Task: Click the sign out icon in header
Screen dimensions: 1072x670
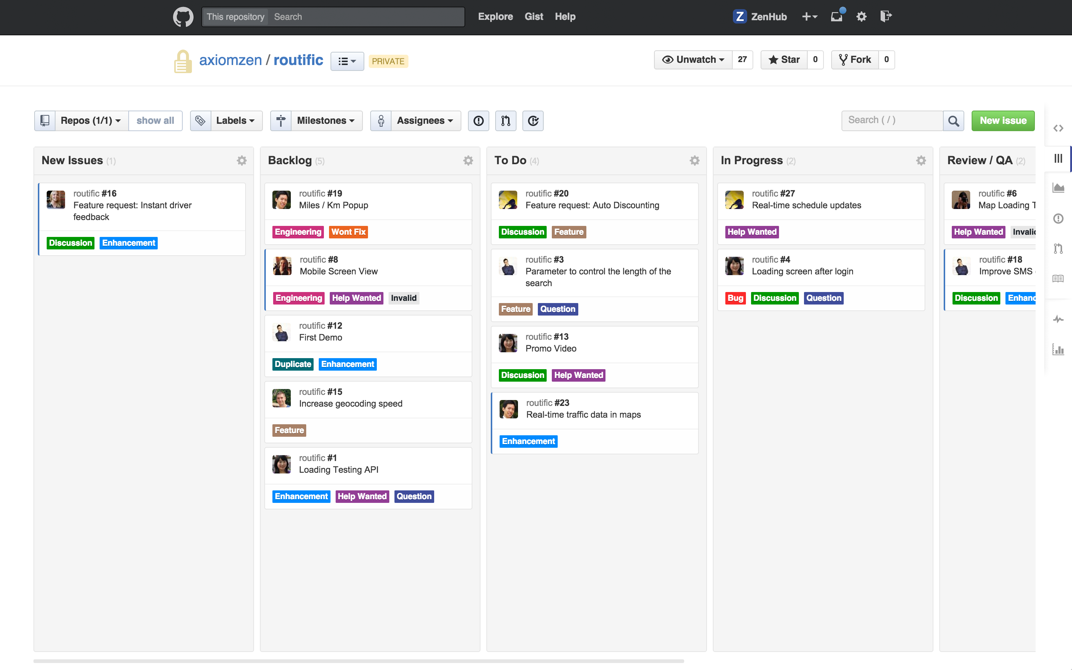Action: tap(885, 17)
